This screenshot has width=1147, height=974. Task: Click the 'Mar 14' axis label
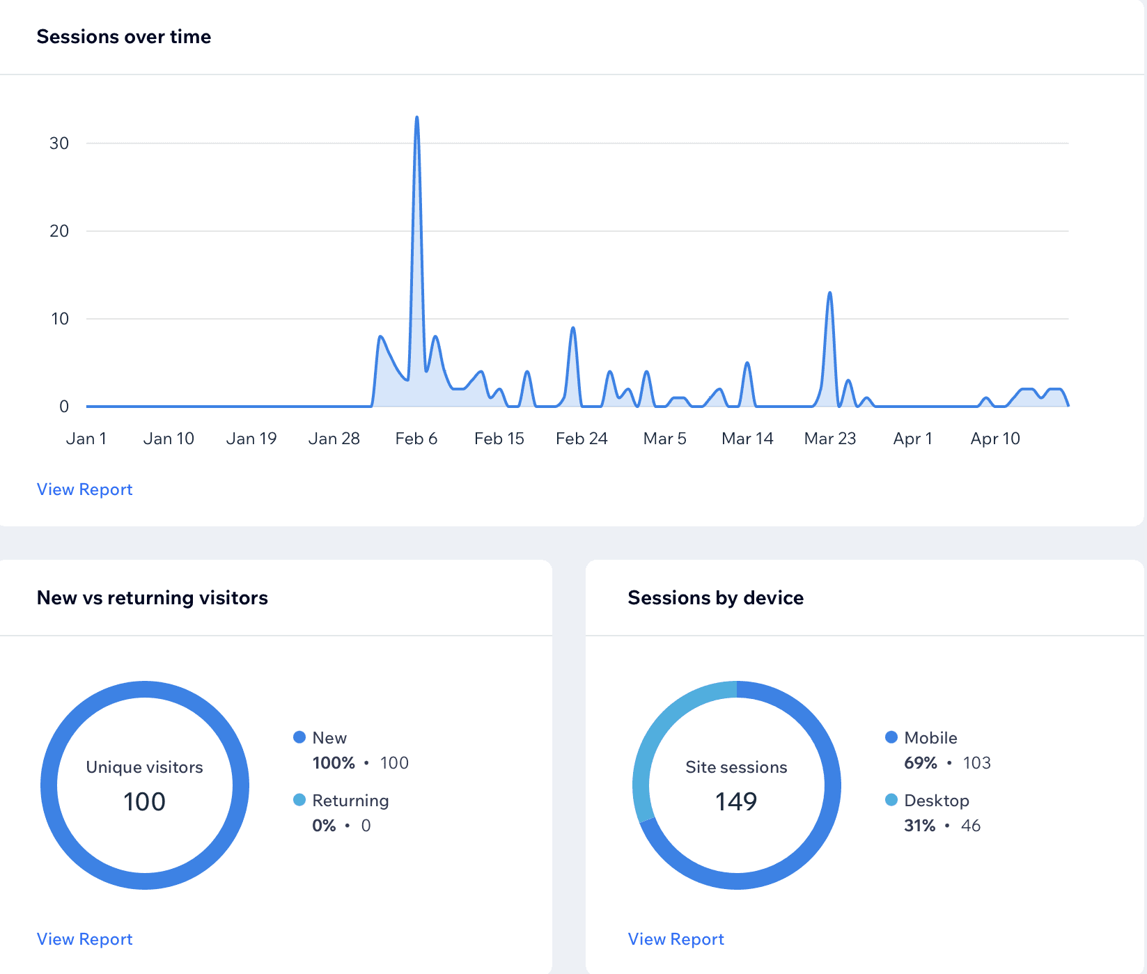coord(747,439)
